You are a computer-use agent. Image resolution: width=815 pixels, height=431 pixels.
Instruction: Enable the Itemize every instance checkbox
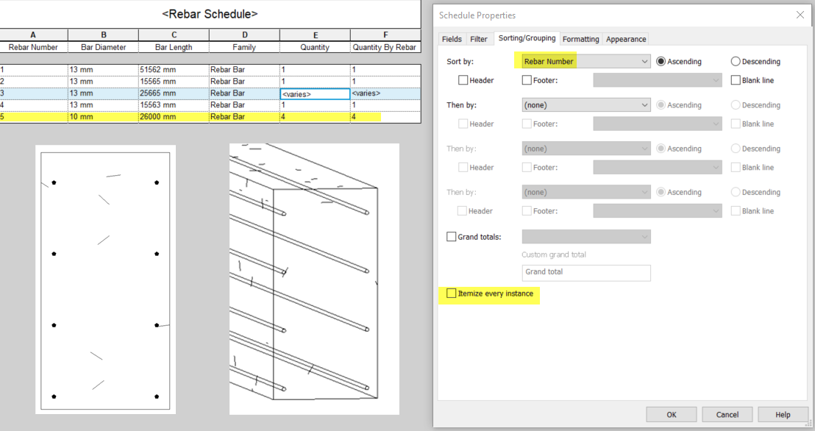[x=452, y=293]
